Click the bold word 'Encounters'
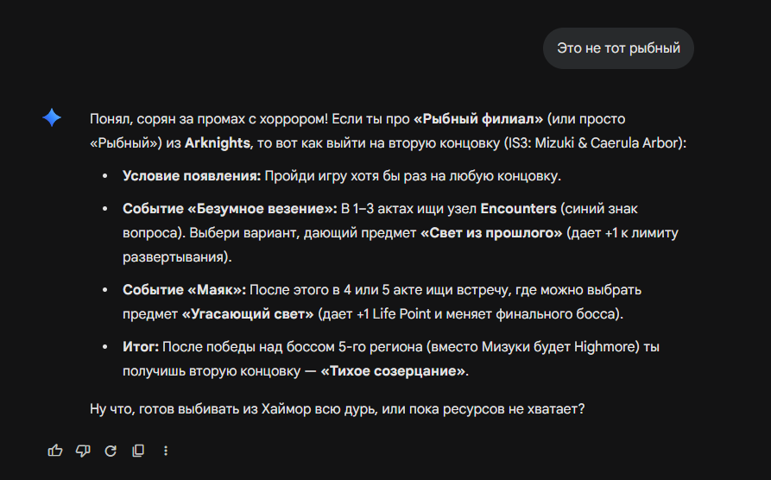Viewport: 771px width, 480px height. [518, 209]
